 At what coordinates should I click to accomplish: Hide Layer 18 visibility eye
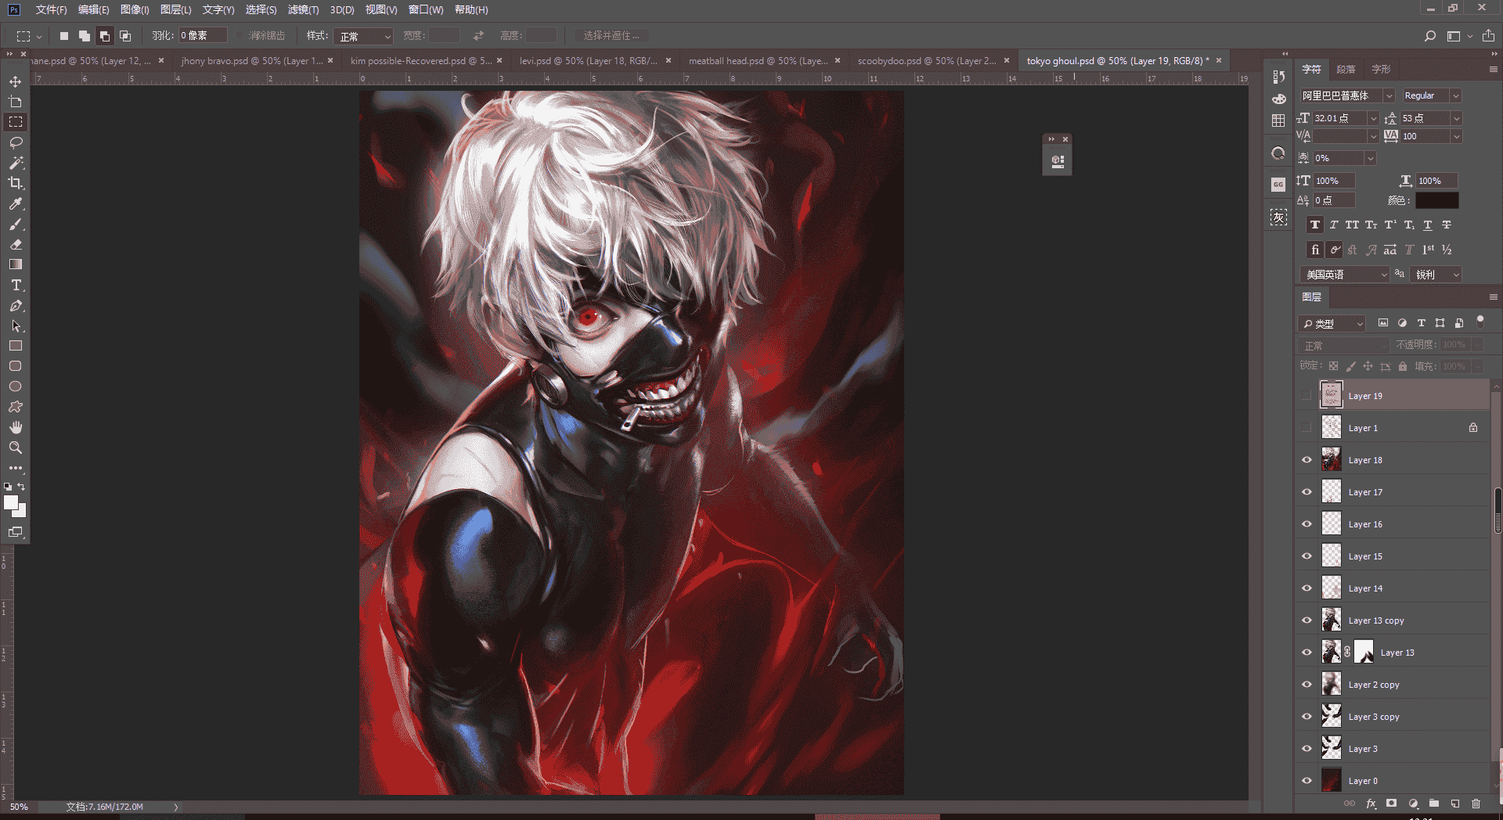1307,460
